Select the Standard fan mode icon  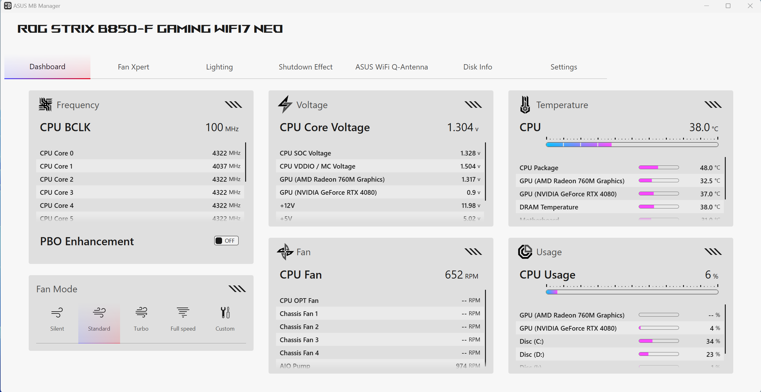99,312
